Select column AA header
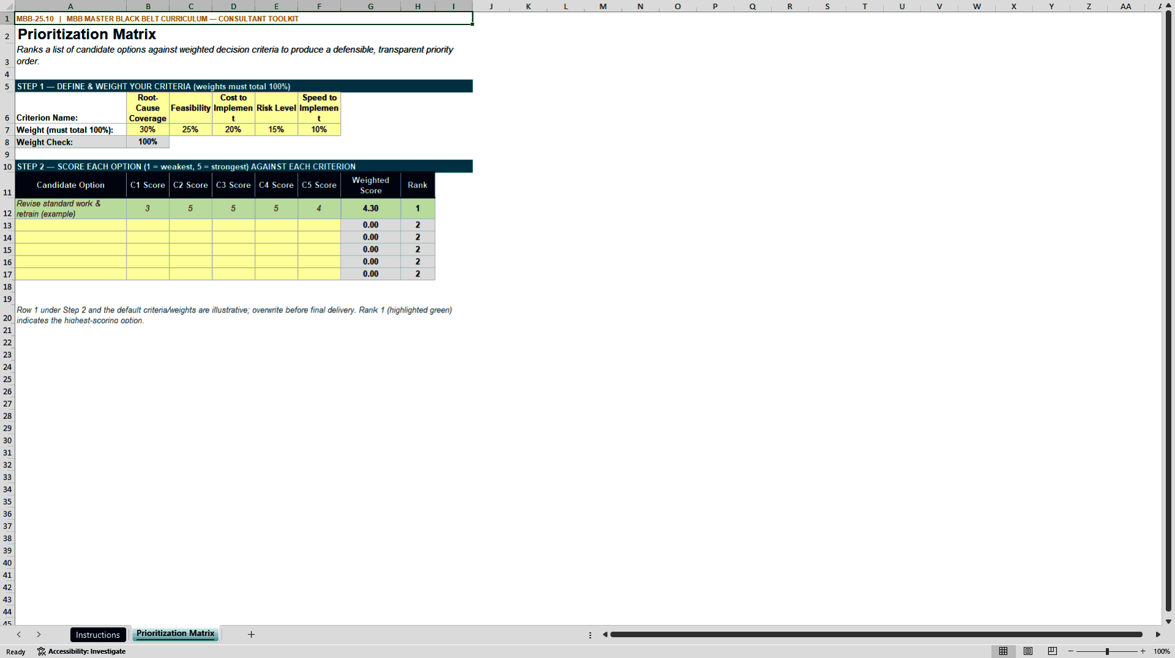 click(x=1125, y=6)
